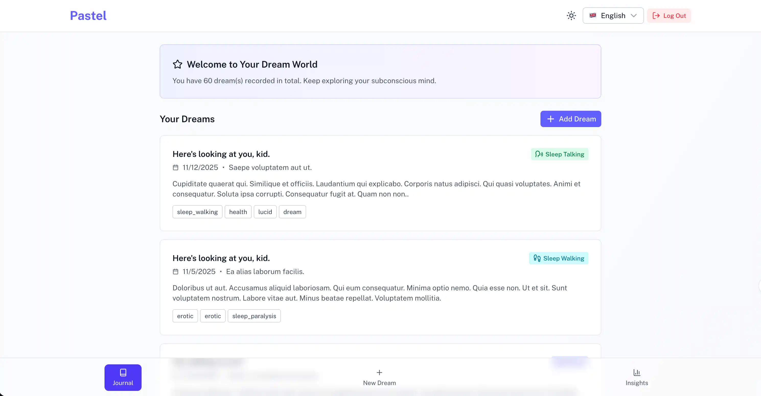Click the lucid tag chip

pyautogui.click(x=265, y=212)
